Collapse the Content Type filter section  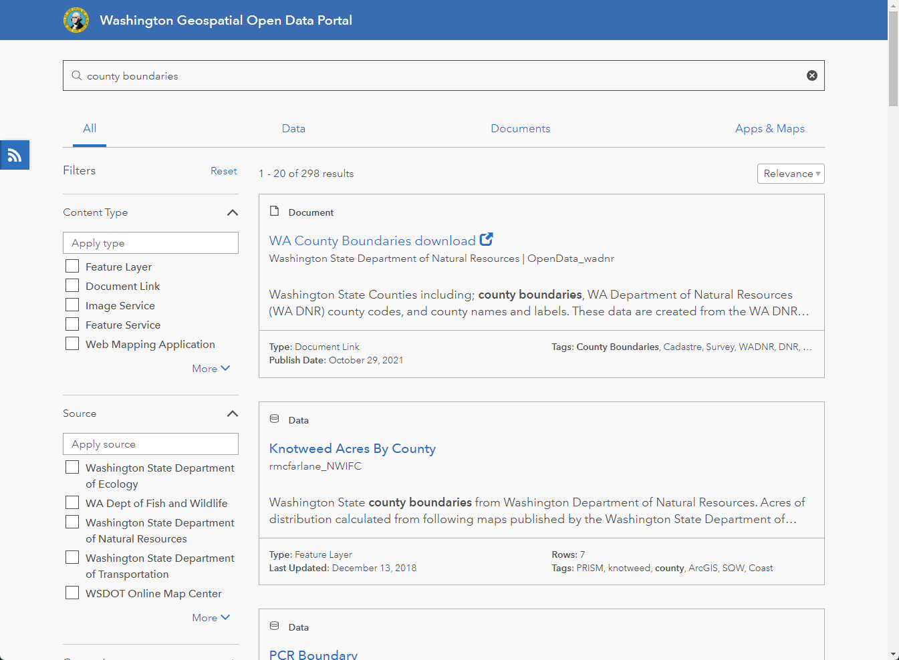232,212
